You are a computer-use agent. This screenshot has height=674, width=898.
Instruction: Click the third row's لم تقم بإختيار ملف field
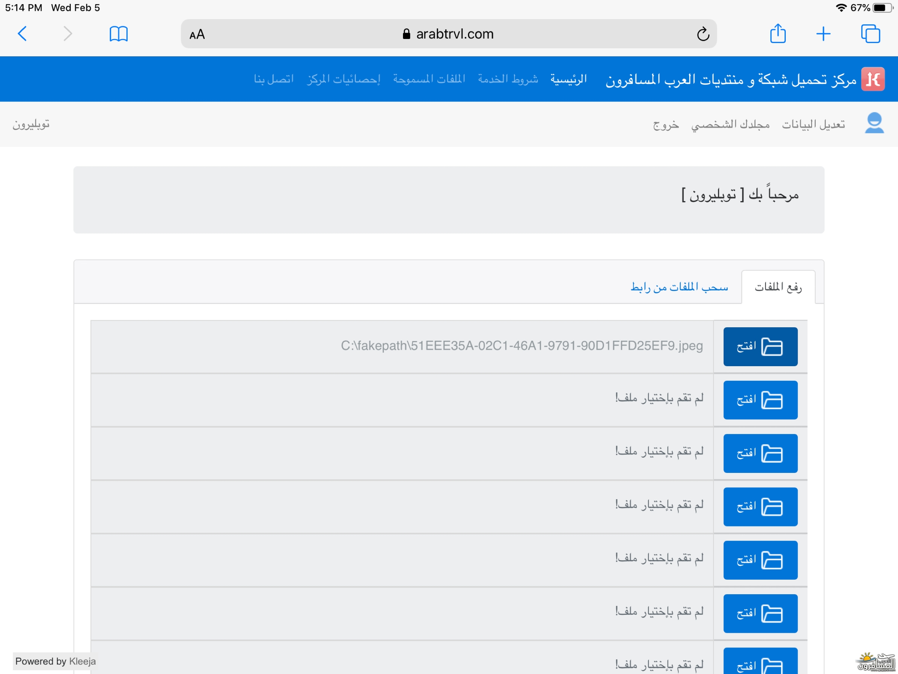point(402,453)
